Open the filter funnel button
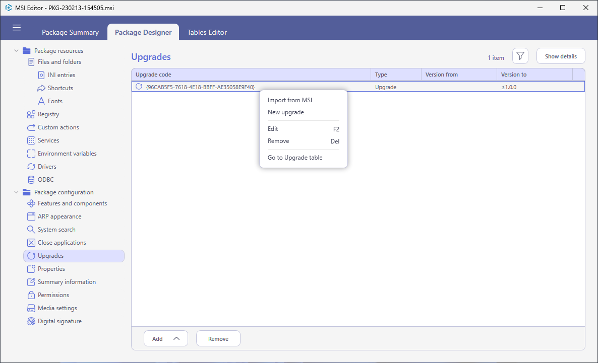598x363 pixels. click(520, 56)
